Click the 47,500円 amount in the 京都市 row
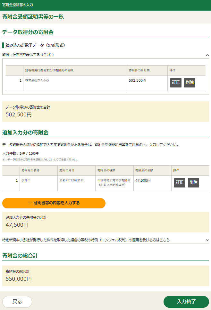This screenshot has height=310, width=211. [x=143, y=181]
